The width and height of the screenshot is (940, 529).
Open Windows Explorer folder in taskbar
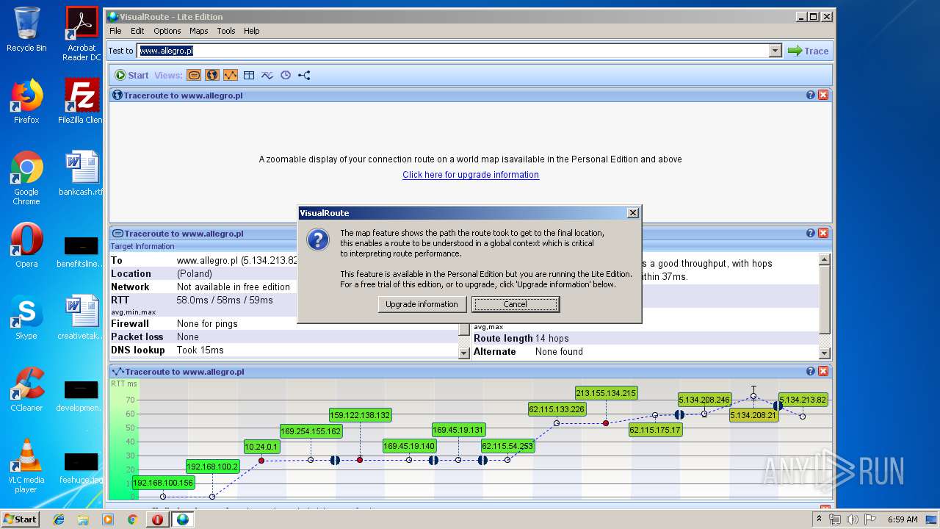click(x=83, y=519)
